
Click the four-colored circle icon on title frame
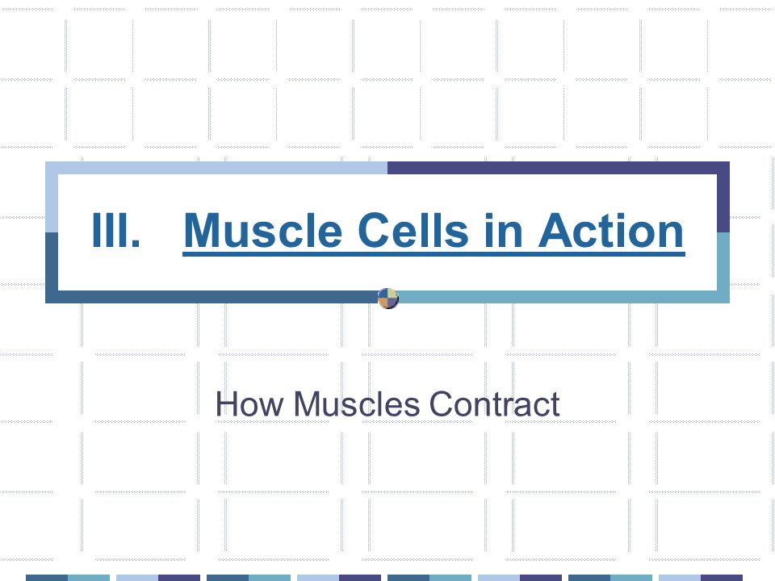pyautogui.click(x=388, y=299)
